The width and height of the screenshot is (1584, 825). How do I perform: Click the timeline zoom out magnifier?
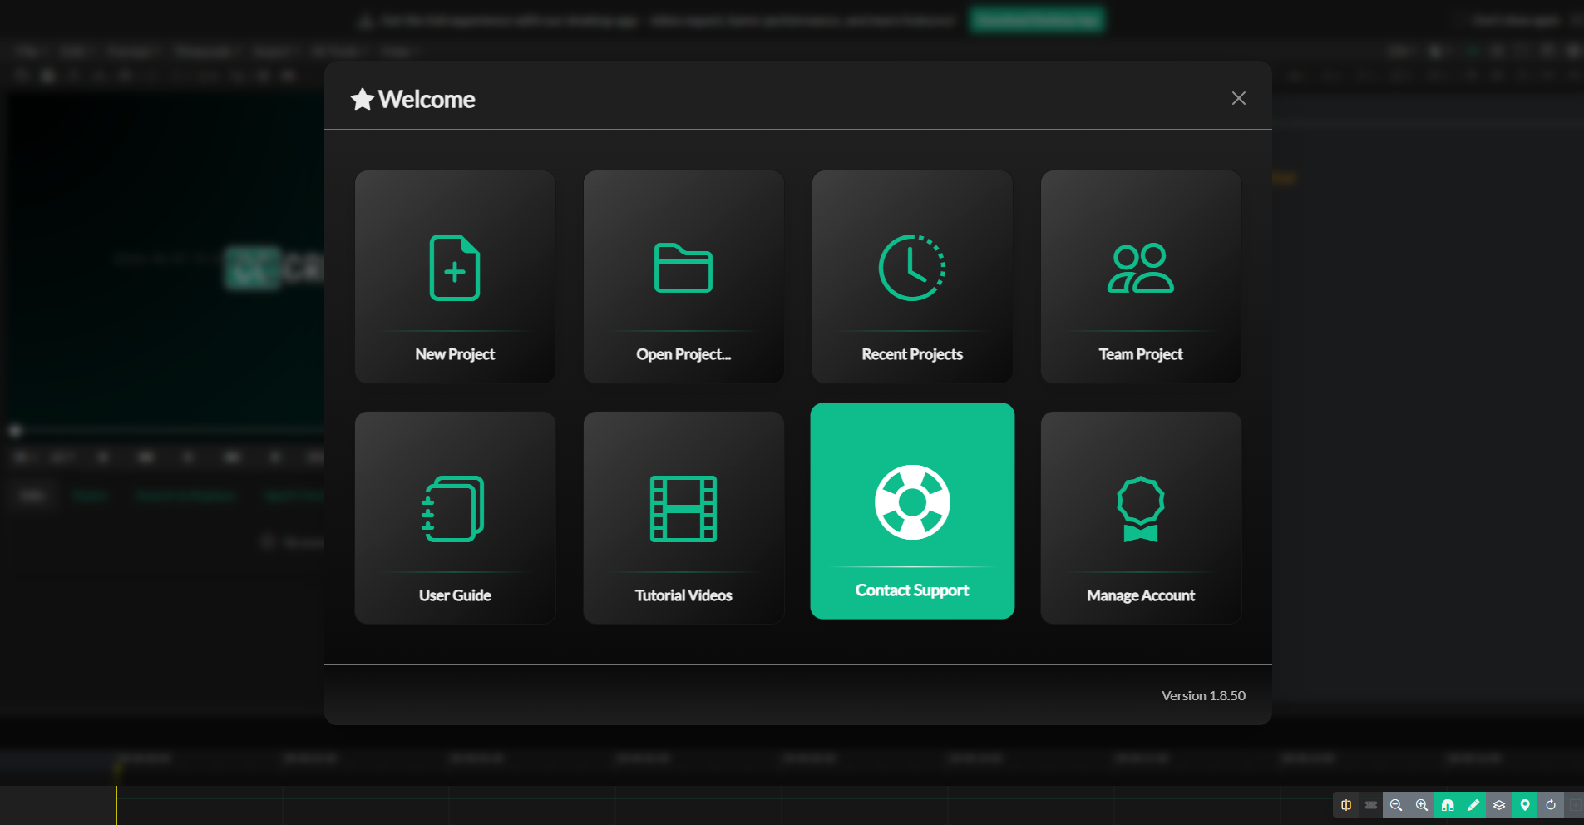pyautogui.click(x=1396, y=805)
